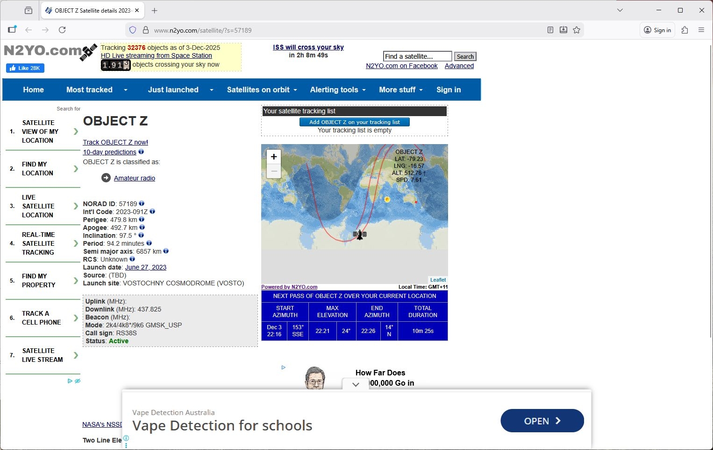The width and height of the screenshot is (713, 450).
Task: Click the browser forward arrow
Action: 45,30
